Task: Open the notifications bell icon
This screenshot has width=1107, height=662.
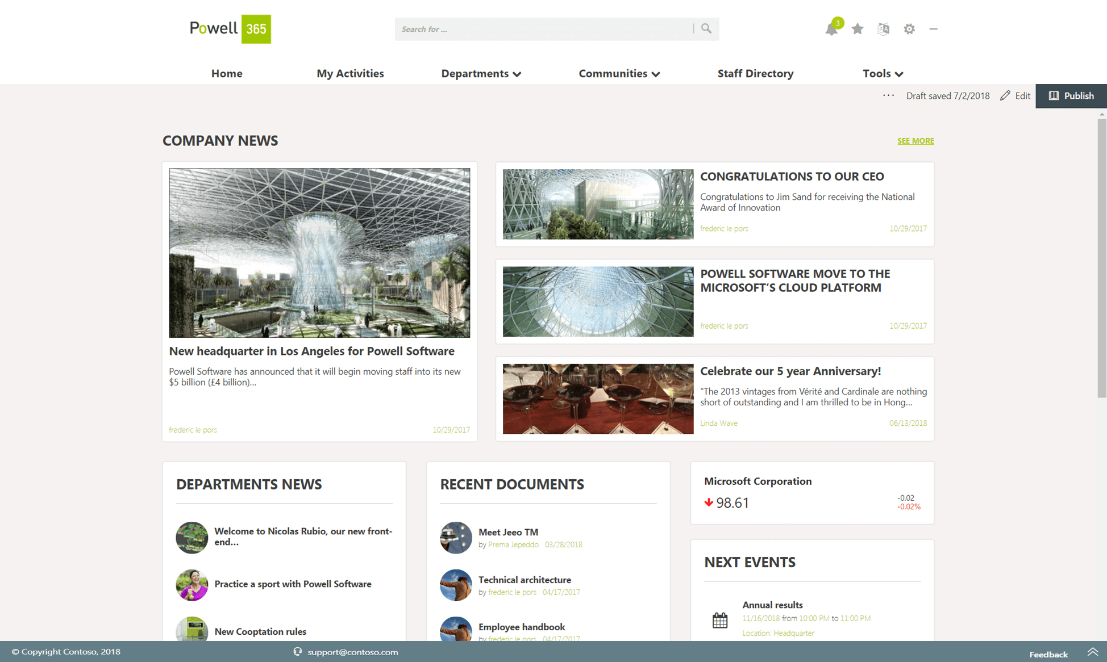Action: [x=831, y=30]
